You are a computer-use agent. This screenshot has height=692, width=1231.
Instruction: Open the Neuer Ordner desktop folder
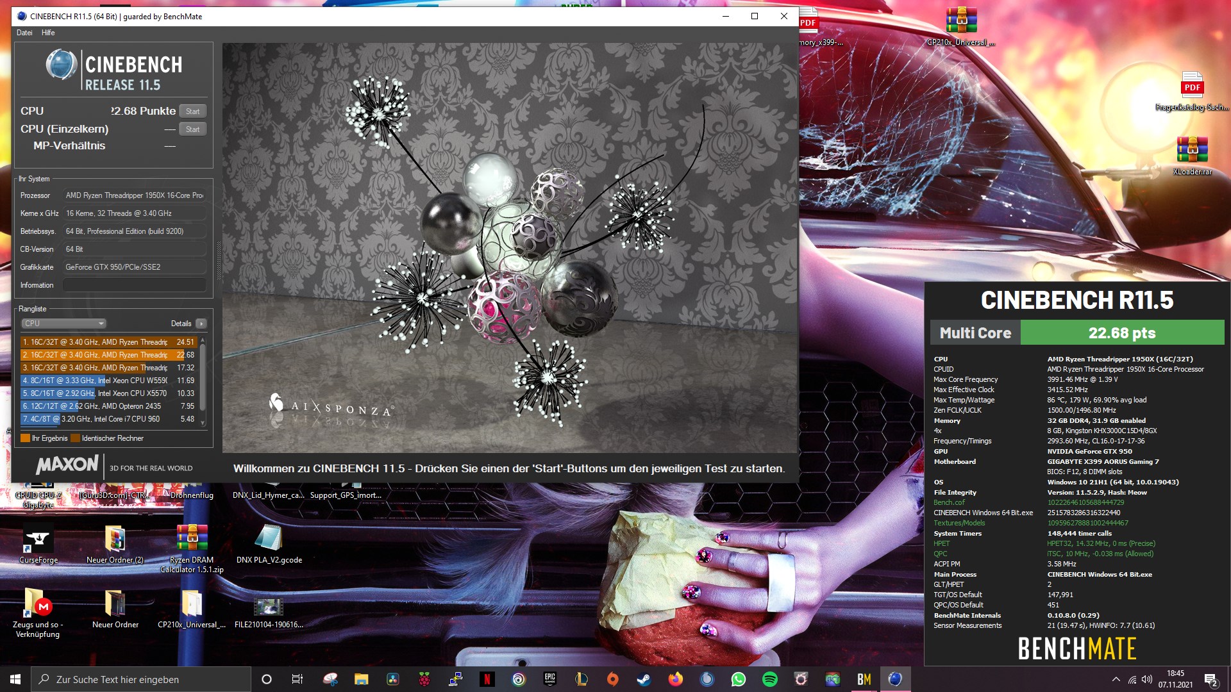point(115,609)
